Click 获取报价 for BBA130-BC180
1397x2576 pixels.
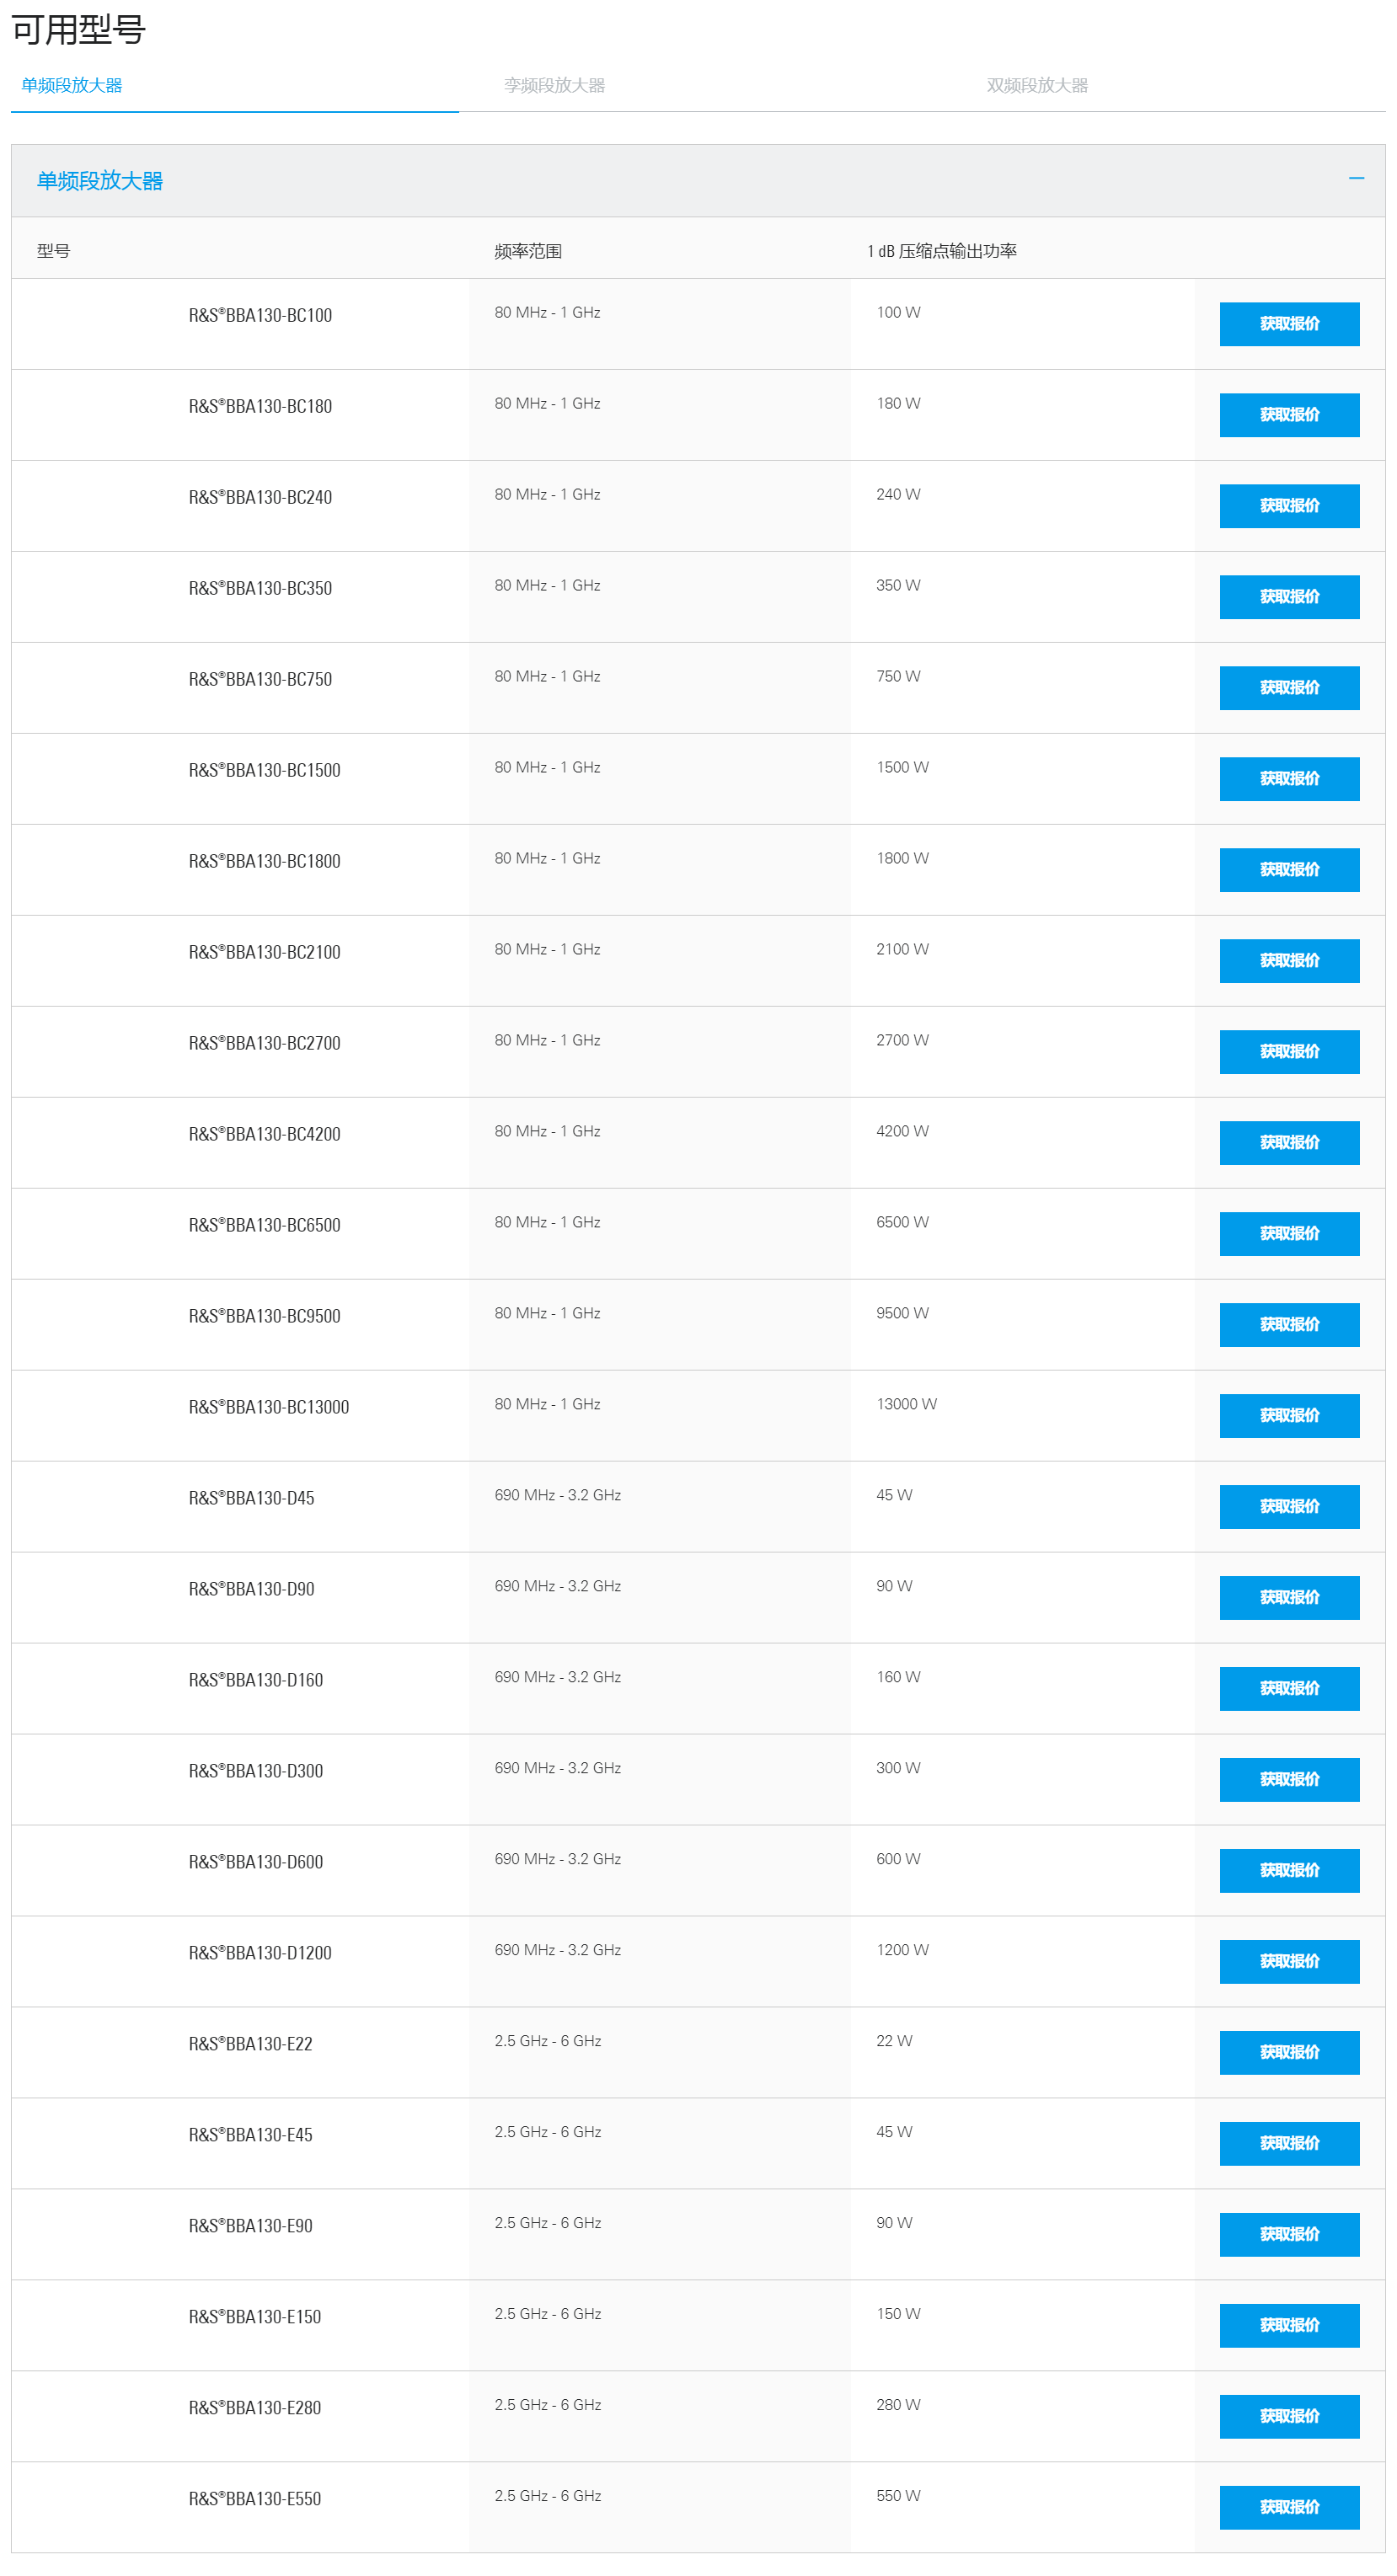[x=1289, y=415]
